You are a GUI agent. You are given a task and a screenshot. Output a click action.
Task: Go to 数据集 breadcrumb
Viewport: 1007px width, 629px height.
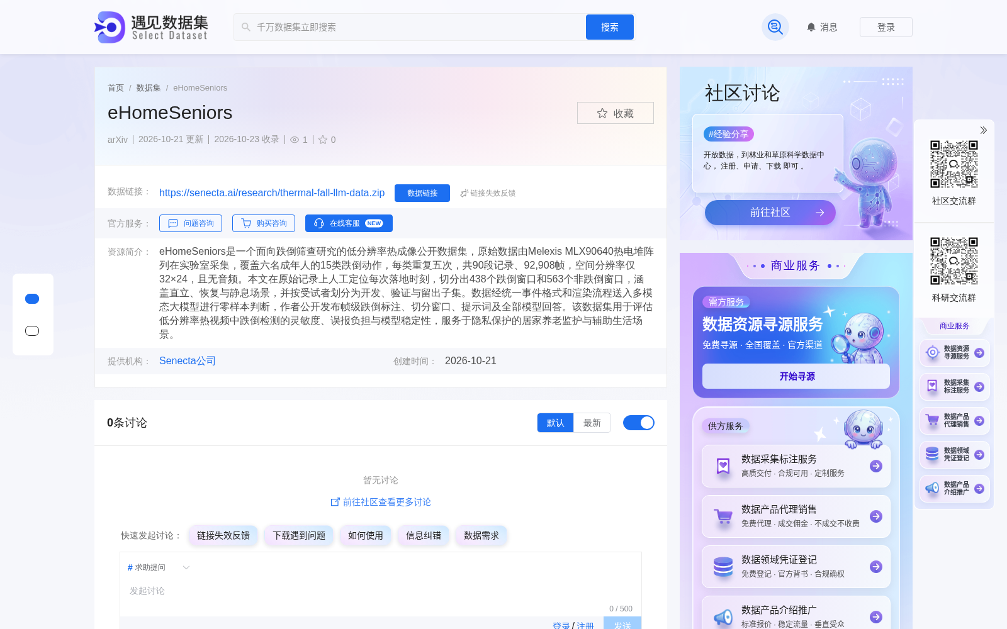tap(149, 88)
